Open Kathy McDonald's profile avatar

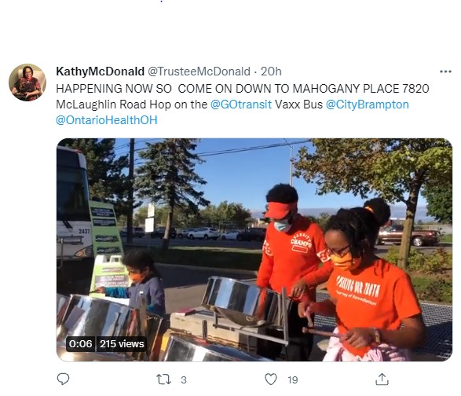click(27, 82)
